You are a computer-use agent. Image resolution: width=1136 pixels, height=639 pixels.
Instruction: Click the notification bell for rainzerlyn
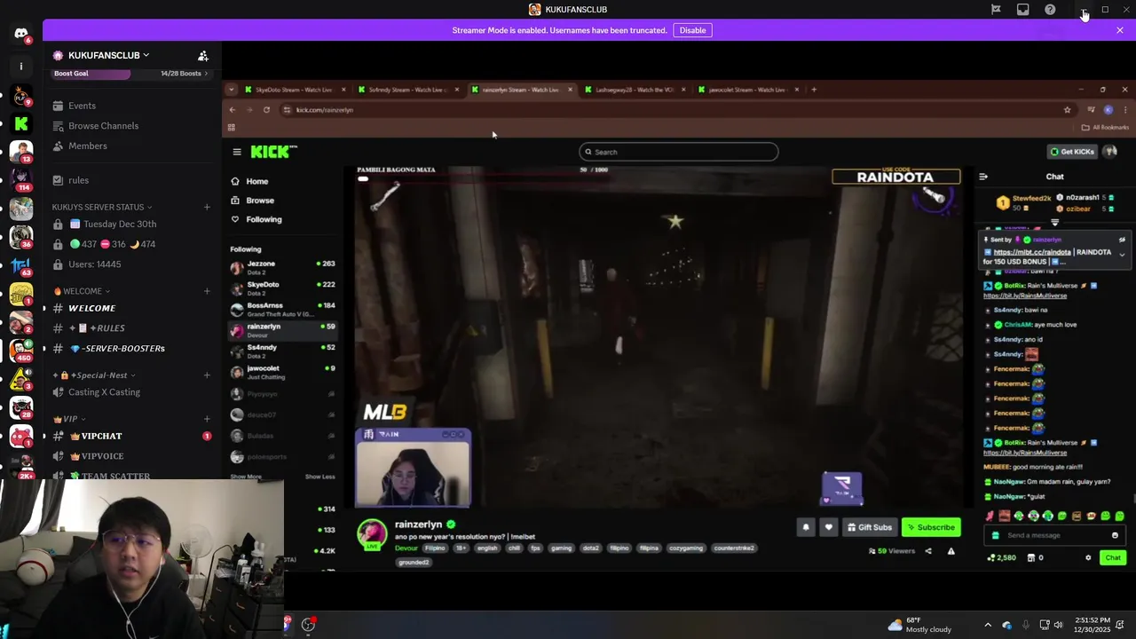[x=806, y=527]
